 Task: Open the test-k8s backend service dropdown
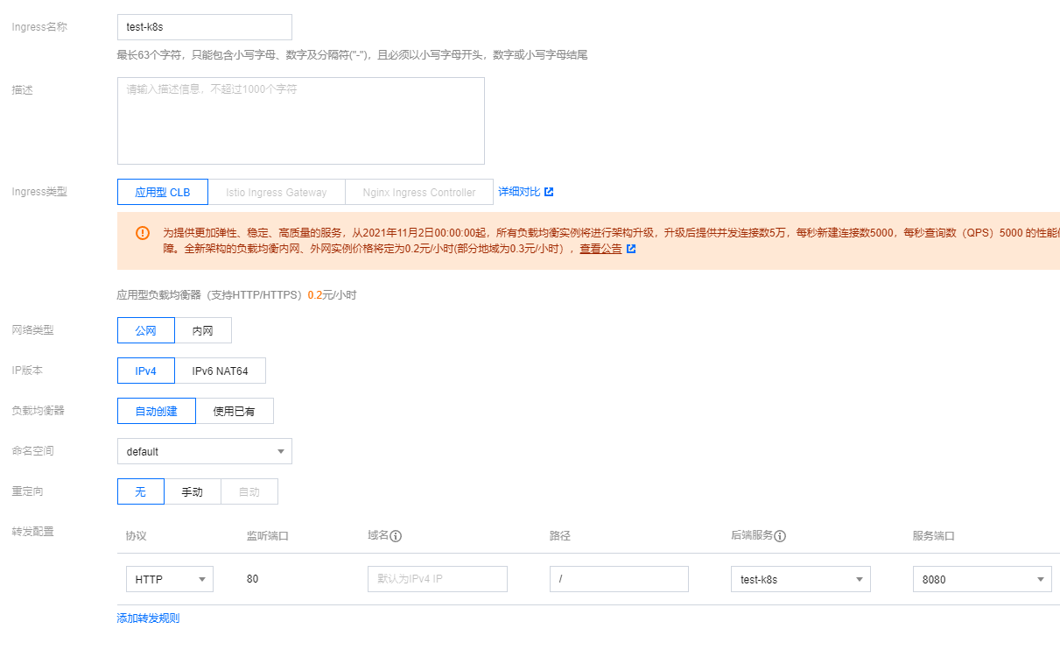[800, 579]
